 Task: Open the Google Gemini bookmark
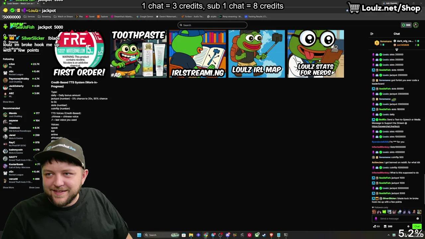(x=145, y=17)
